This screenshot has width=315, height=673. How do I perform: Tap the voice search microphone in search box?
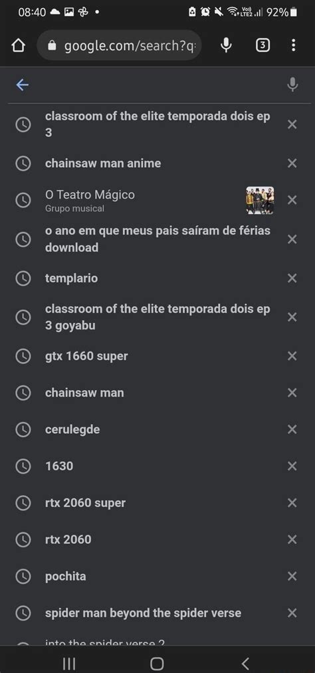[292, 84]
